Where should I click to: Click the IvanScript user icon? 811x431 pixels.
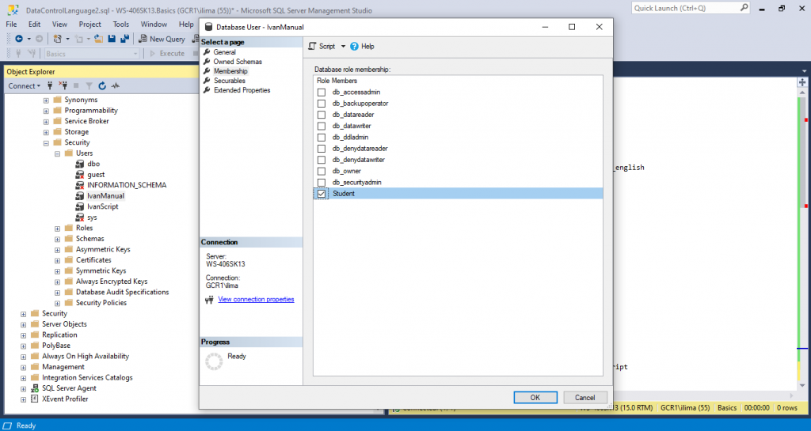[x=80, y=206]
